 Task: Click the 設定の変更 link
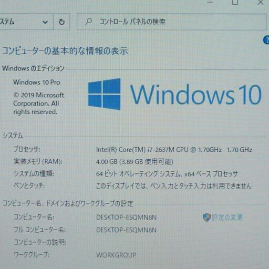227,218
